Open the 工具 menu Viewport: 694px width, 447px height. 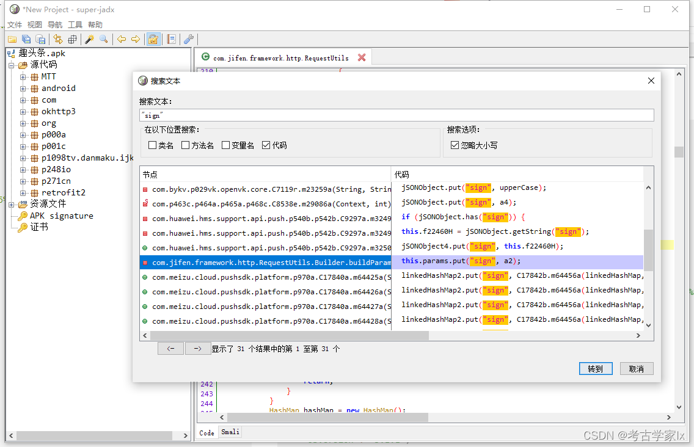click(75, 24)
